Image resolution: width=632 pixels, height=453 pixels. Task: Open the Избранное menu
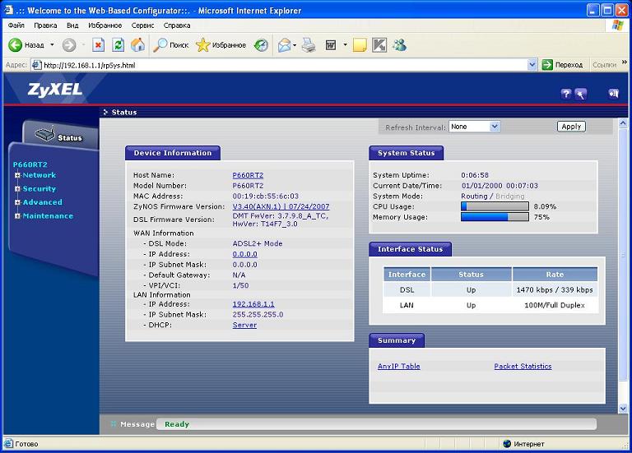pos(105,25)
